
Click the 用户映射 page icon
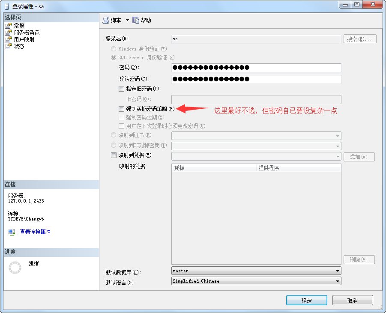tap(9, 39)
